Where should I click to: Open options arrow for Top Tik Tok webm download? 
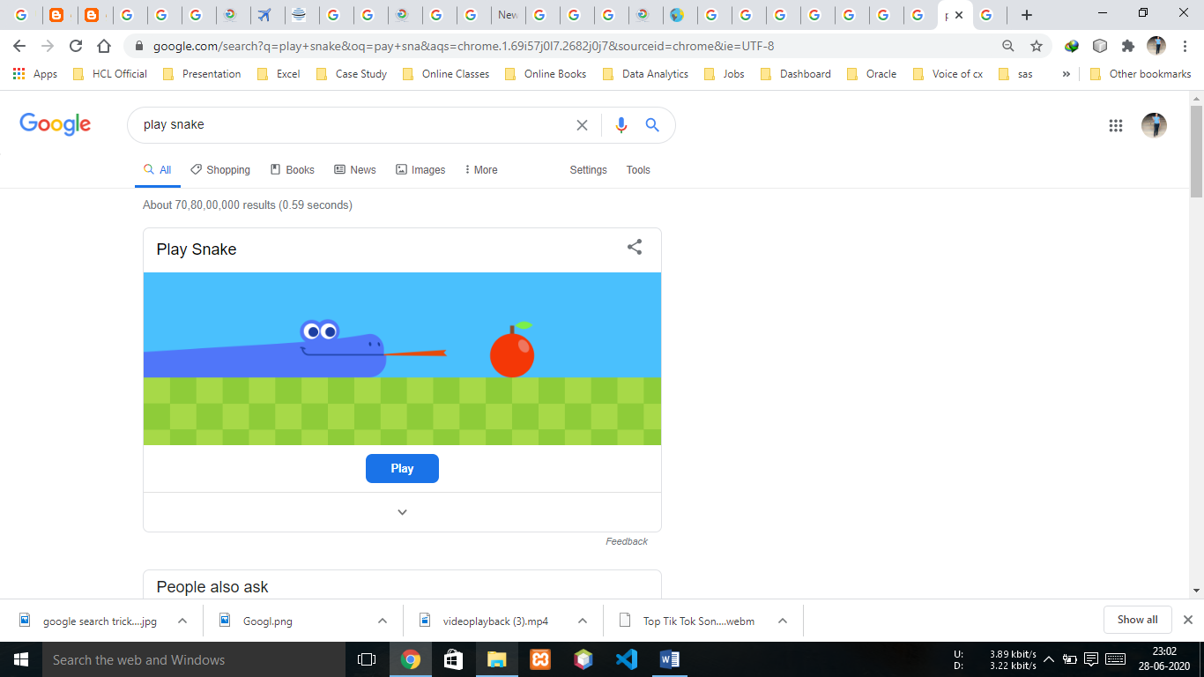click(783, 621)
